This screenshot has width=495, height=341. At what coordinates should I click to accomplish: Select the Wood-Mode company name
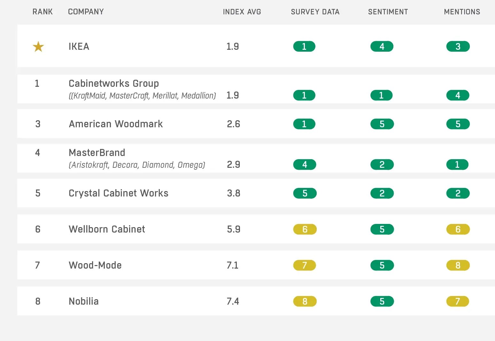[x=95, y=265]
